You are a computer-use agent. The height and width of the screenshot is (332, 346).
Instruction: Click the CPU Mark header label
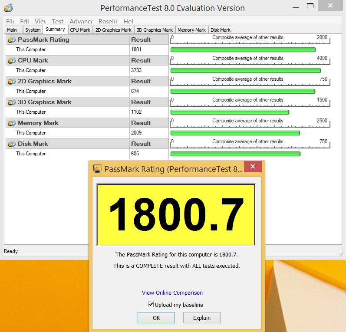tap(33, 60)
